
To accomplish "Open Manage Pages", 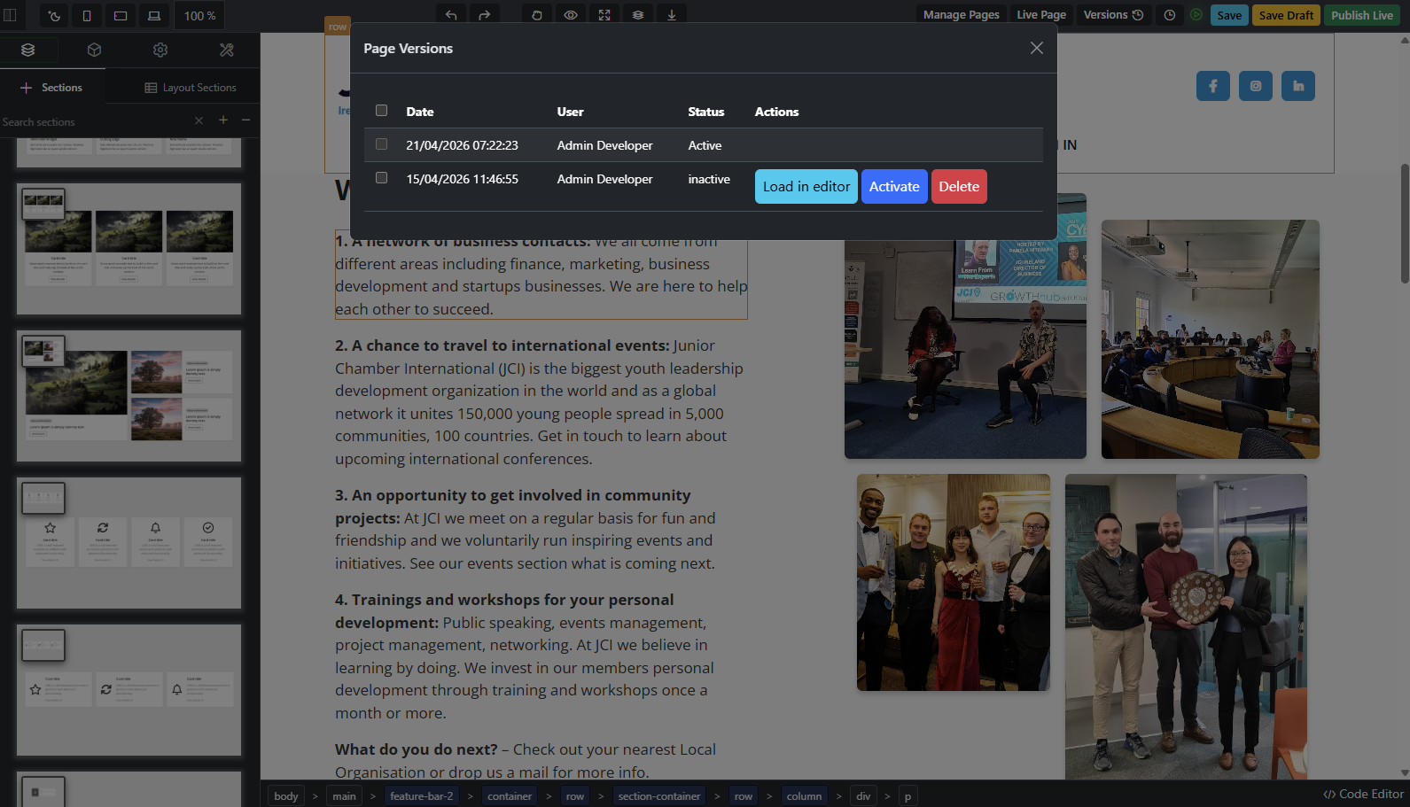I will [x=962, y=15].
